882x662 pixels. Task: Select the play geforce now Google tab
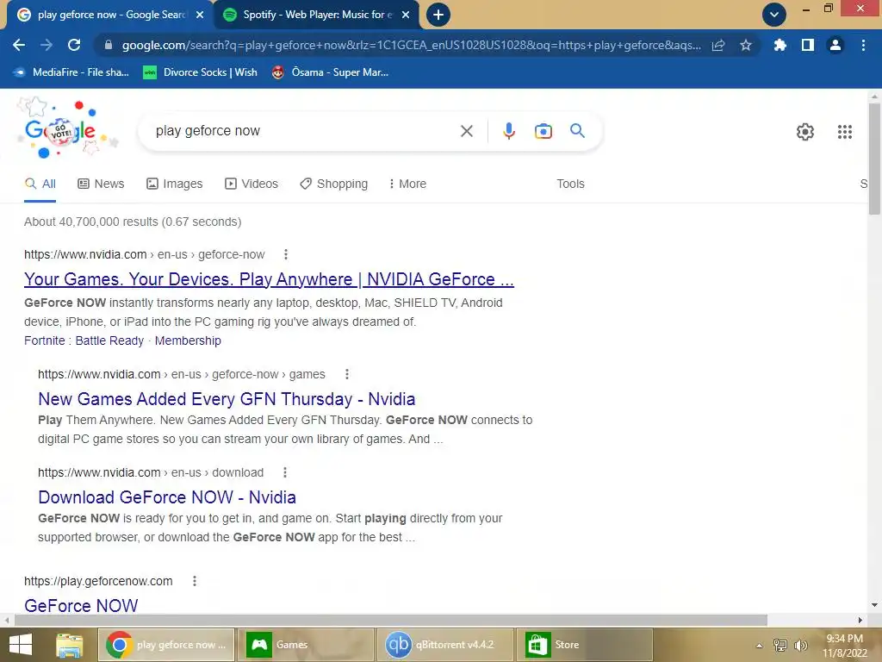point(109,16)
